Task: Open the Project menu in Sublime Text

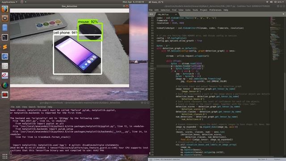Action: pyautogui.click(x=204, y=10)
